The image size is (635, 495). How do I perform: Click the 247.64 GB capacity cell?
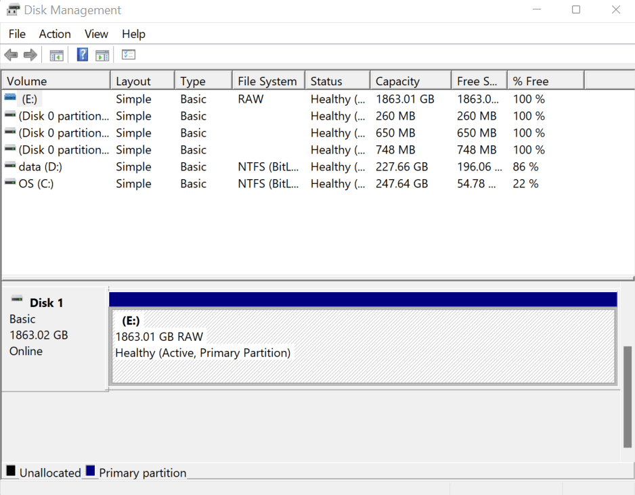coord(401,184)
